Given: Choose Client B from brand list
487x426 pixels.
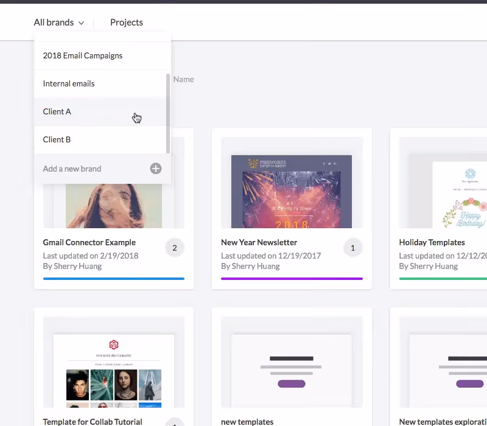Looking at the screenshot, I should (x=100, y=139).
